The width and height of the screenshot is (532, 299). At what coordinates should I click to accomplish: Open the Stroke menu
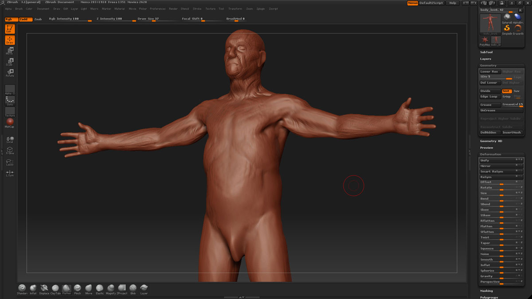(x=197, y=9)
